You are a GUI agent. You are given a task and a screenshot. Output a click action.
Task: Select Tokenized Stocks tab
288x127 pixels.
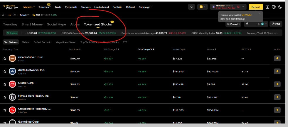pyautogui.click(x=98, y=24)
